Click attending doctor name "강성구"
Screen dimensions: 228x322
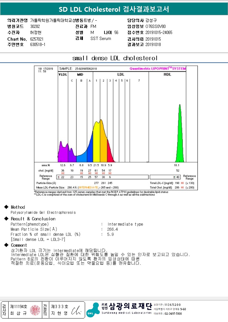point(151,20)
